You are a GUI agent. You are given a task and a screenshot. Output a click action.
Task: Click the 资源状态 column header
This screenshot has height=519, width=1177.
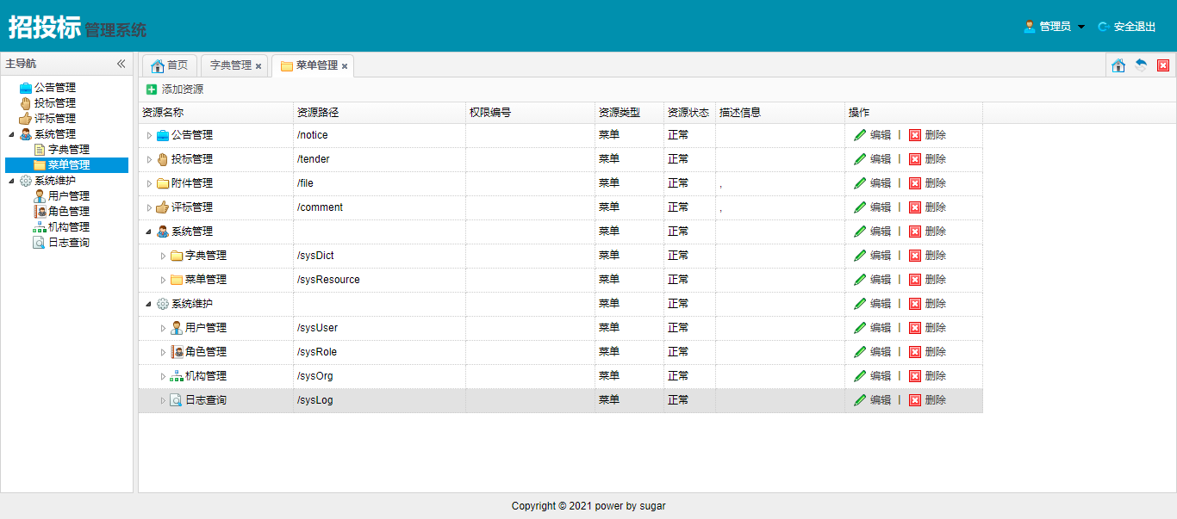point(689,113)
